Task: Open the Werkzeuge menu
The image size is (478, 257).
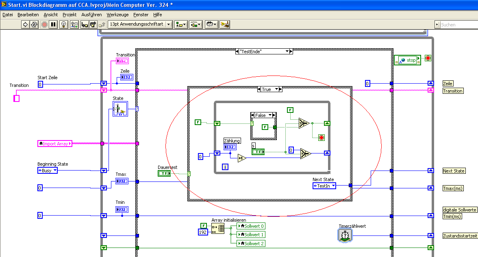Action: point(117,15)
